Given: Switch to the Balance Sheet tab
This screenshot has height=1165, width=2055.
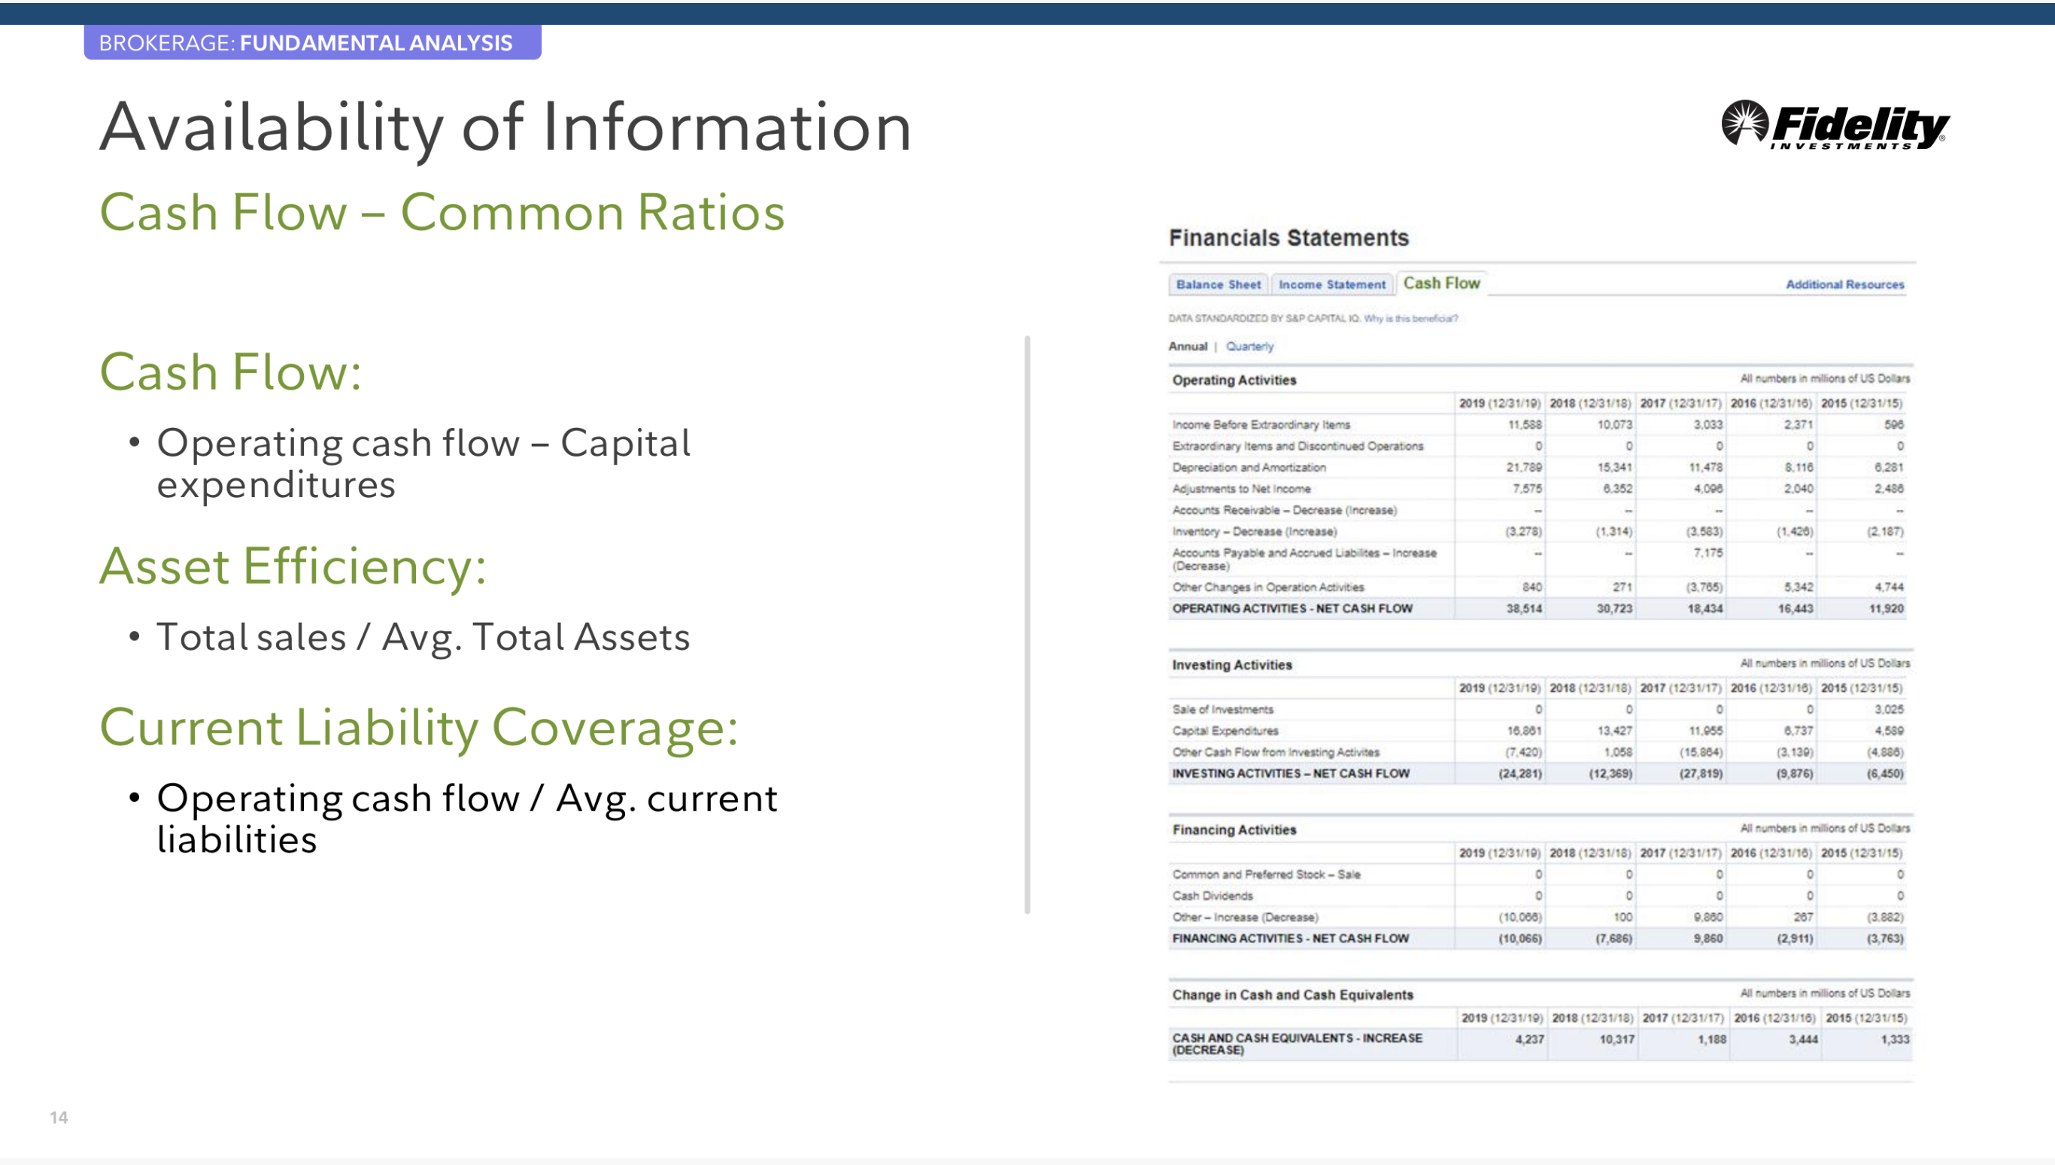Looking at the screenshot, I should [x=1217, y=284].
